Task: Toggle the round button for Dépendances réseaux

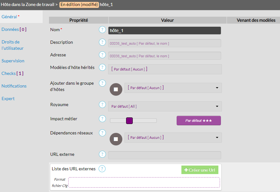Action: pos(116,139)
